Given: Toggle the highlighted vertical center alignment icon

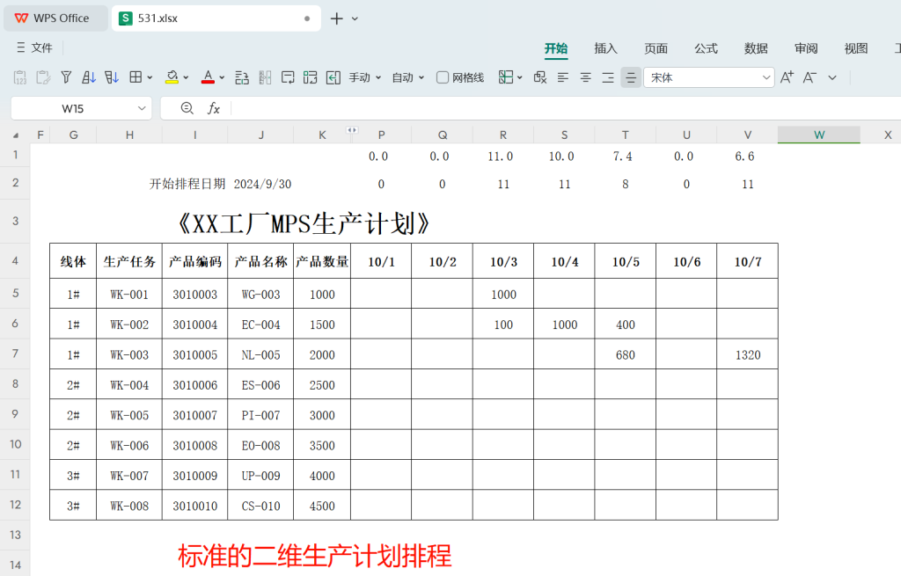Looking at the screenshot, I should [x=631, y=77].
